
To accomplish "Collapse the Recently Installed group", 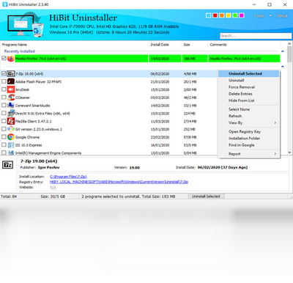I will click(283, 51).
